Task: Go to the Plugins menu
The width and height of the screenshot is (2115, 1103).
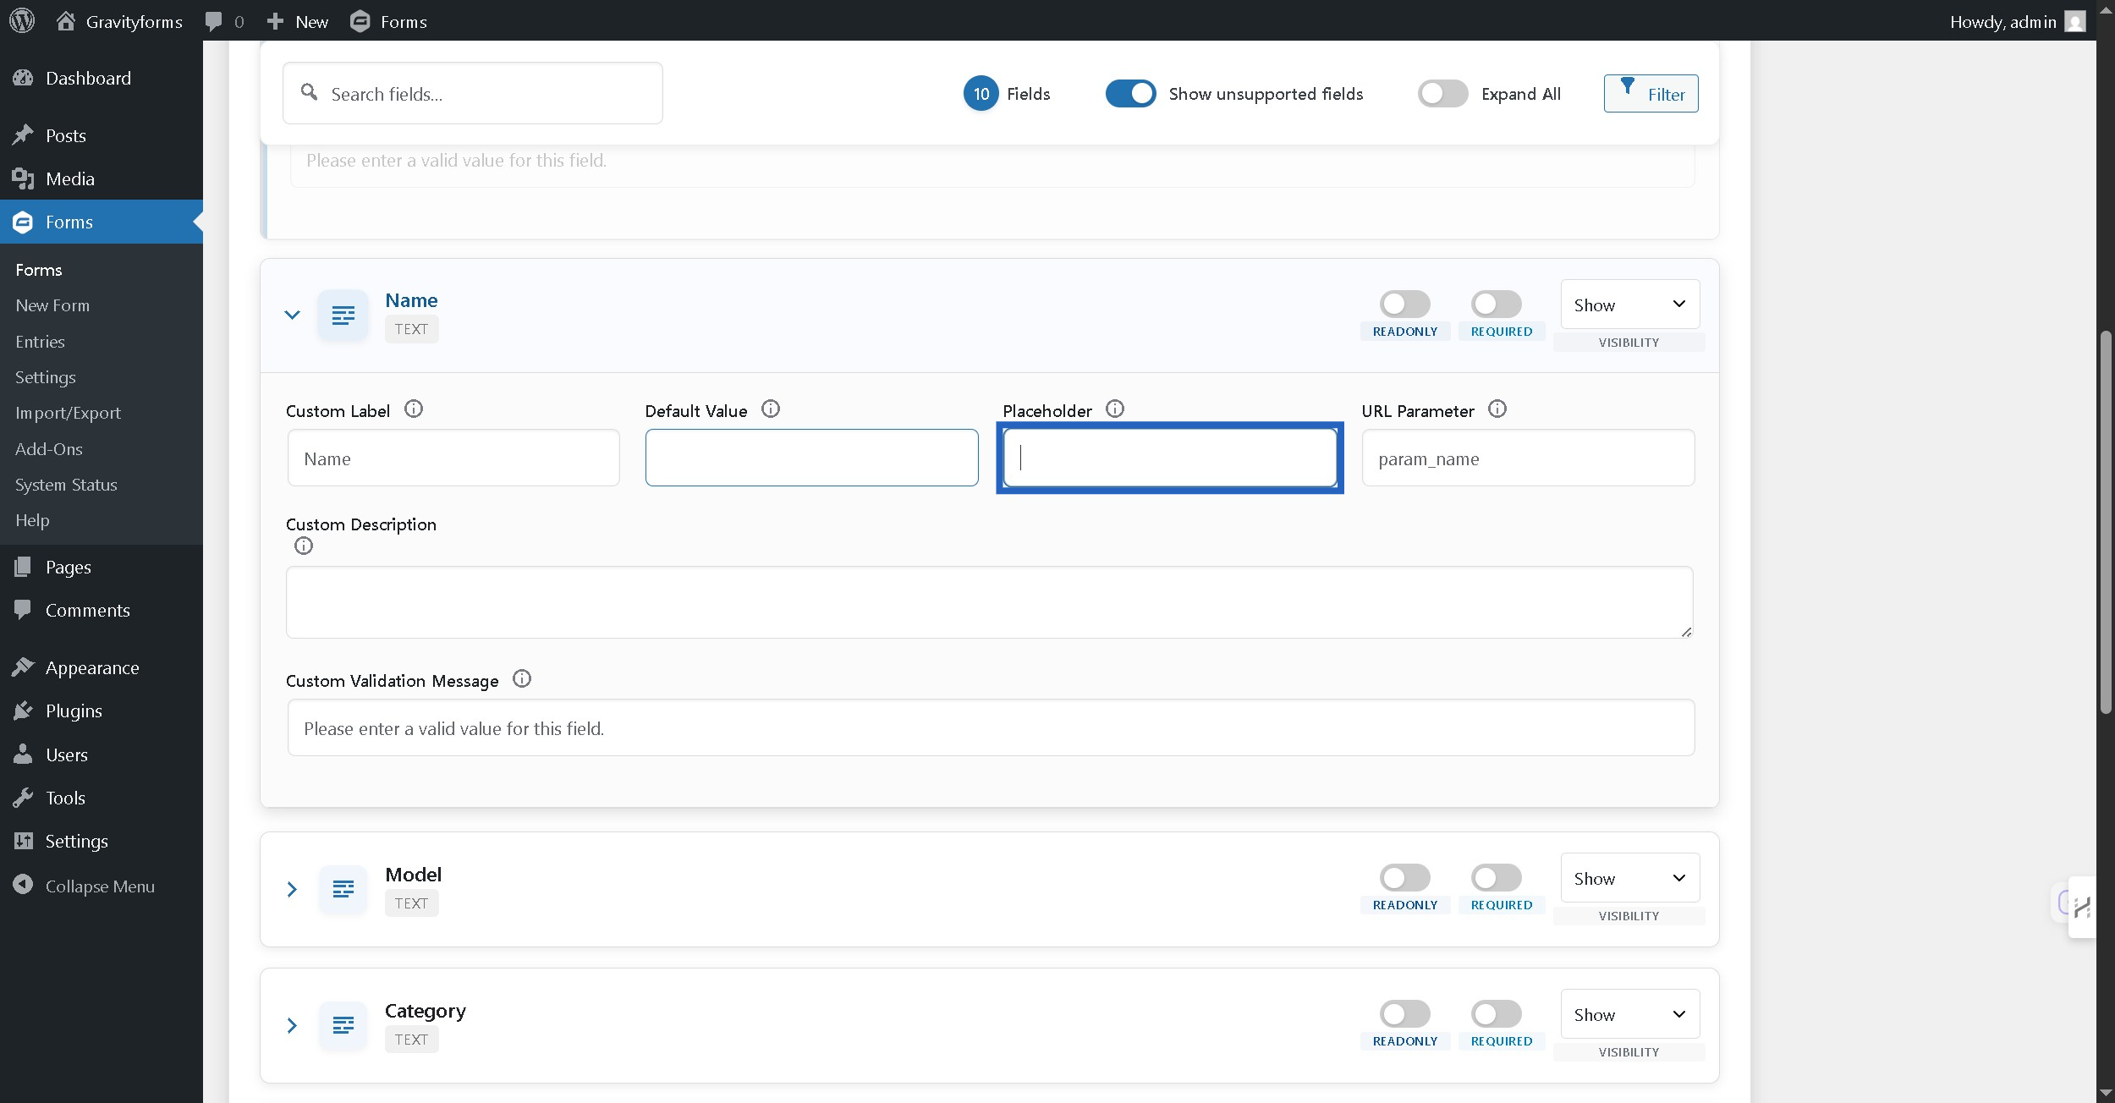Action: (x=74, y=711)
